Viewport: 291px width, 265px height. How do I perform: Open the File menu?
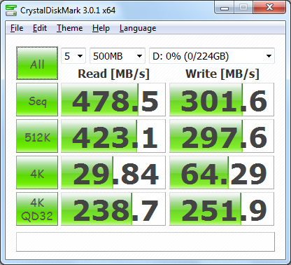coord(17,28)
